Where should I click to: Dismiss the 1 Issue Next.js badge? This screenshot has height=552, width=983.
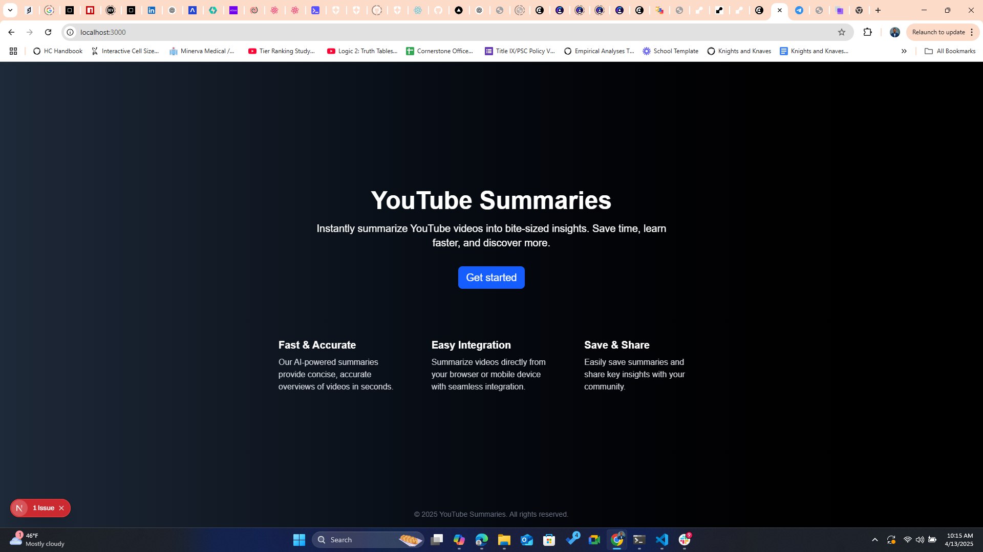(x=61, y=508)
